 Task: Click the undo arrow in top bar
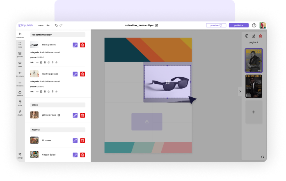(x=56, y=25)
